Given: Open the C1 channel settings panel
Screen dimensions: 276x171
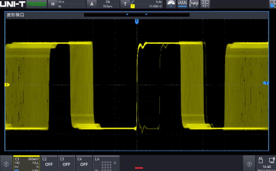Looking at the screenshot, I should pyautogui.click(x=26, y=163).
